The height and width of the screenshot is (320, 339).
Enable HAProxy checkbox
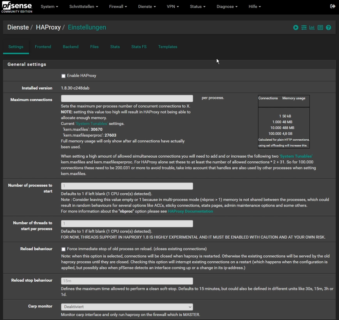(63, 76)
